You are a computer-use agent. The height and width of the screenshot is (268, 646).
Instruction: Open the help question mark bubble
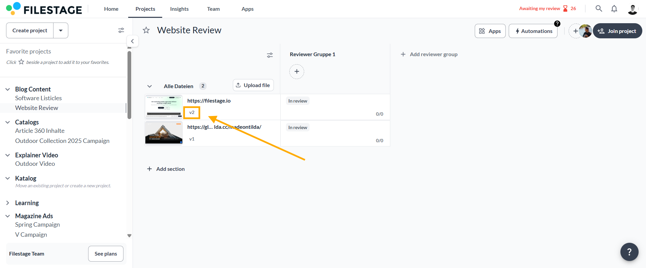(x=629, y=252)
